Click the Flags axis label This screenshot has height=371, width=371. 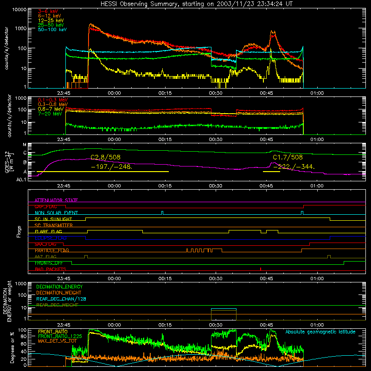tap(19, 231)
